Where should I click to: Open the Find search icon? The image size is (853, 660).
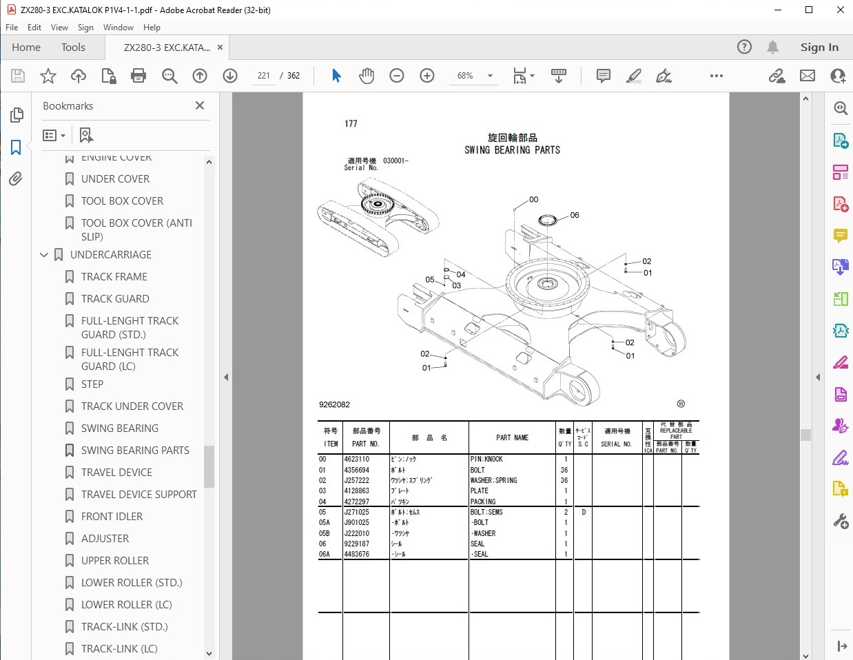(169, 76)
